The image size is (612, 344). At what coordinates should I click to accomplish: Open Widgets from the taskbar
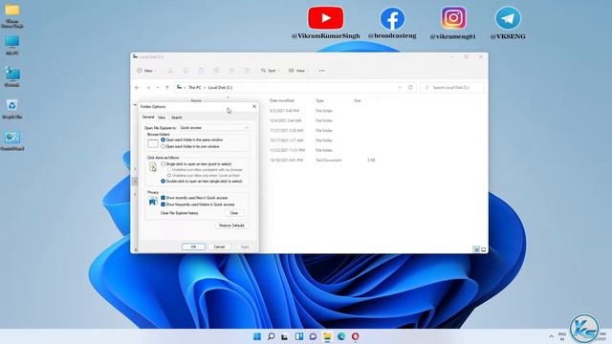tap(299, 336)
